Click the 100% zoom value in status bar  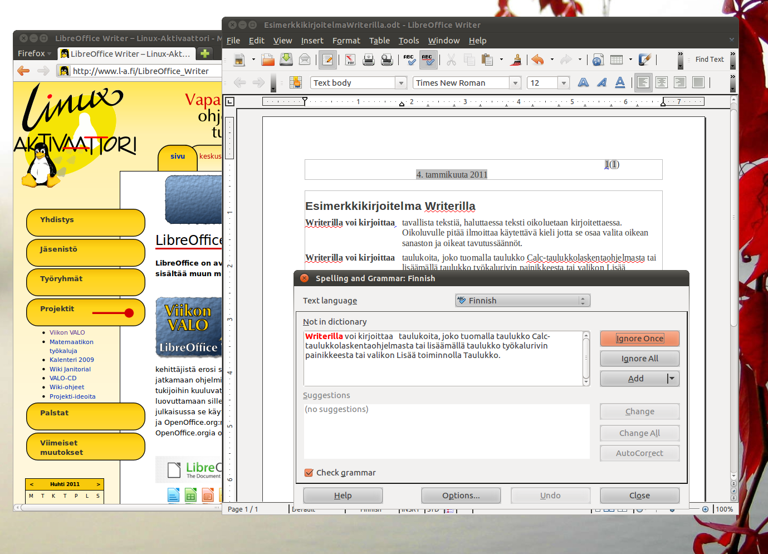[724, 509]
